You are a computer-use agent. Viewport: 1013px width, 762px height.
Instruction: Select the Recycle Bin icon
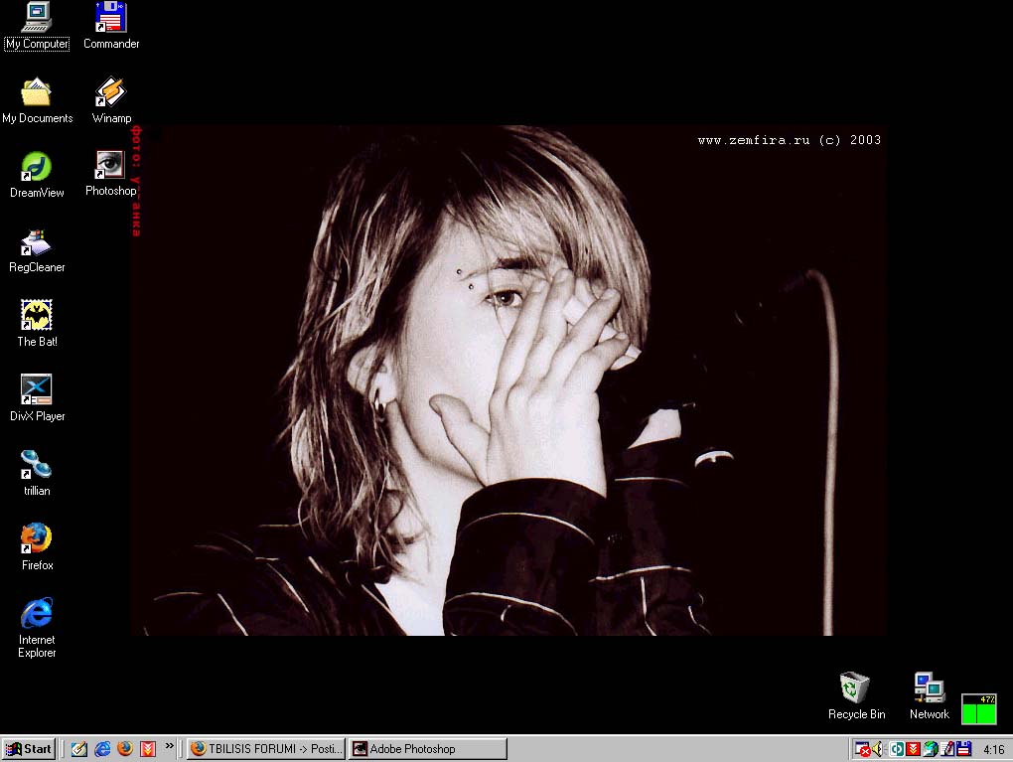click(856, 687)
